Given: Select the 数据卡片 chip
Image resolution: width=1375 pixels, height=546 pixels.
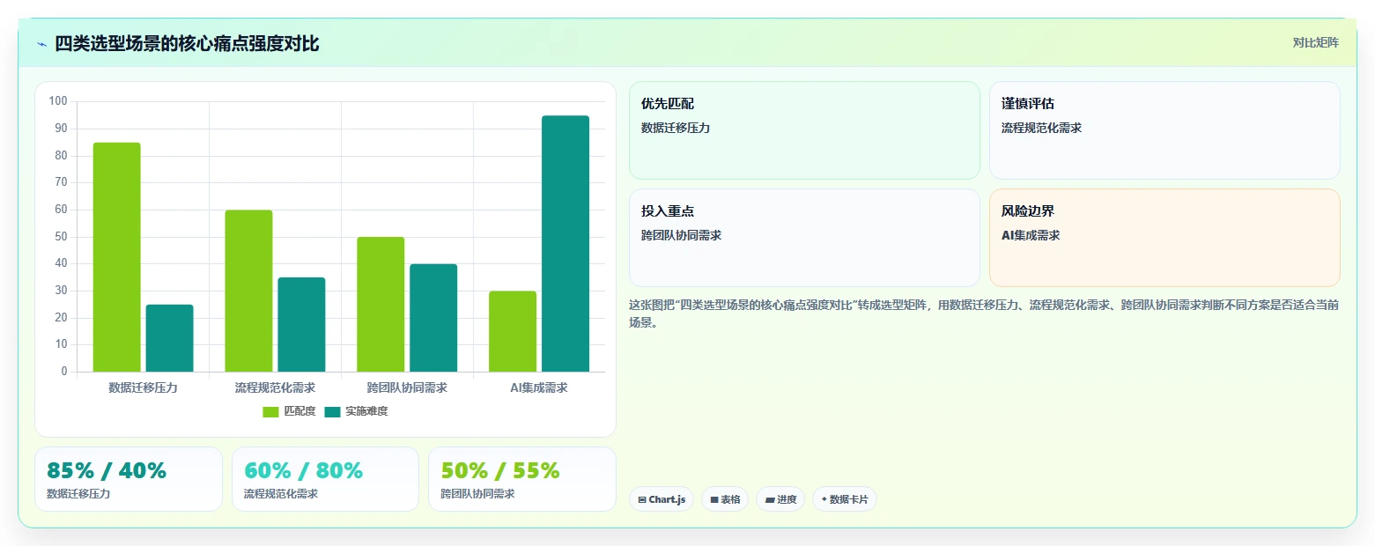Looking at the screenshot, I should click(845, 499).
